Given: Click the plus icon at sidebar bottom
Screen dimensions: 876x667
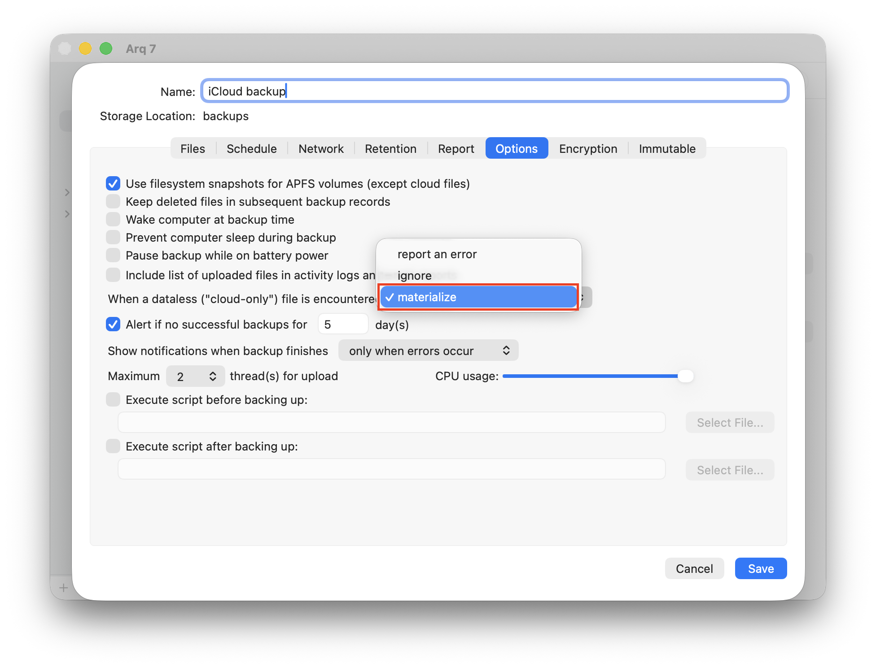Looking at the screenshot, I should pos(63,588).
